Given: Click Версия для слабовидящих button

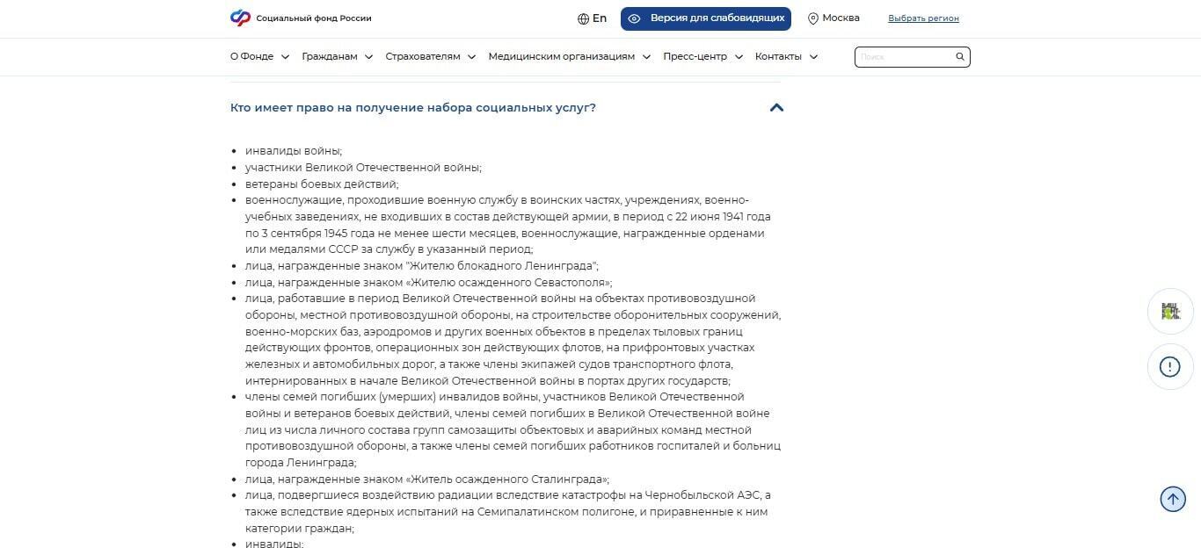Looking at the screenshot, I should coord(706,18).
